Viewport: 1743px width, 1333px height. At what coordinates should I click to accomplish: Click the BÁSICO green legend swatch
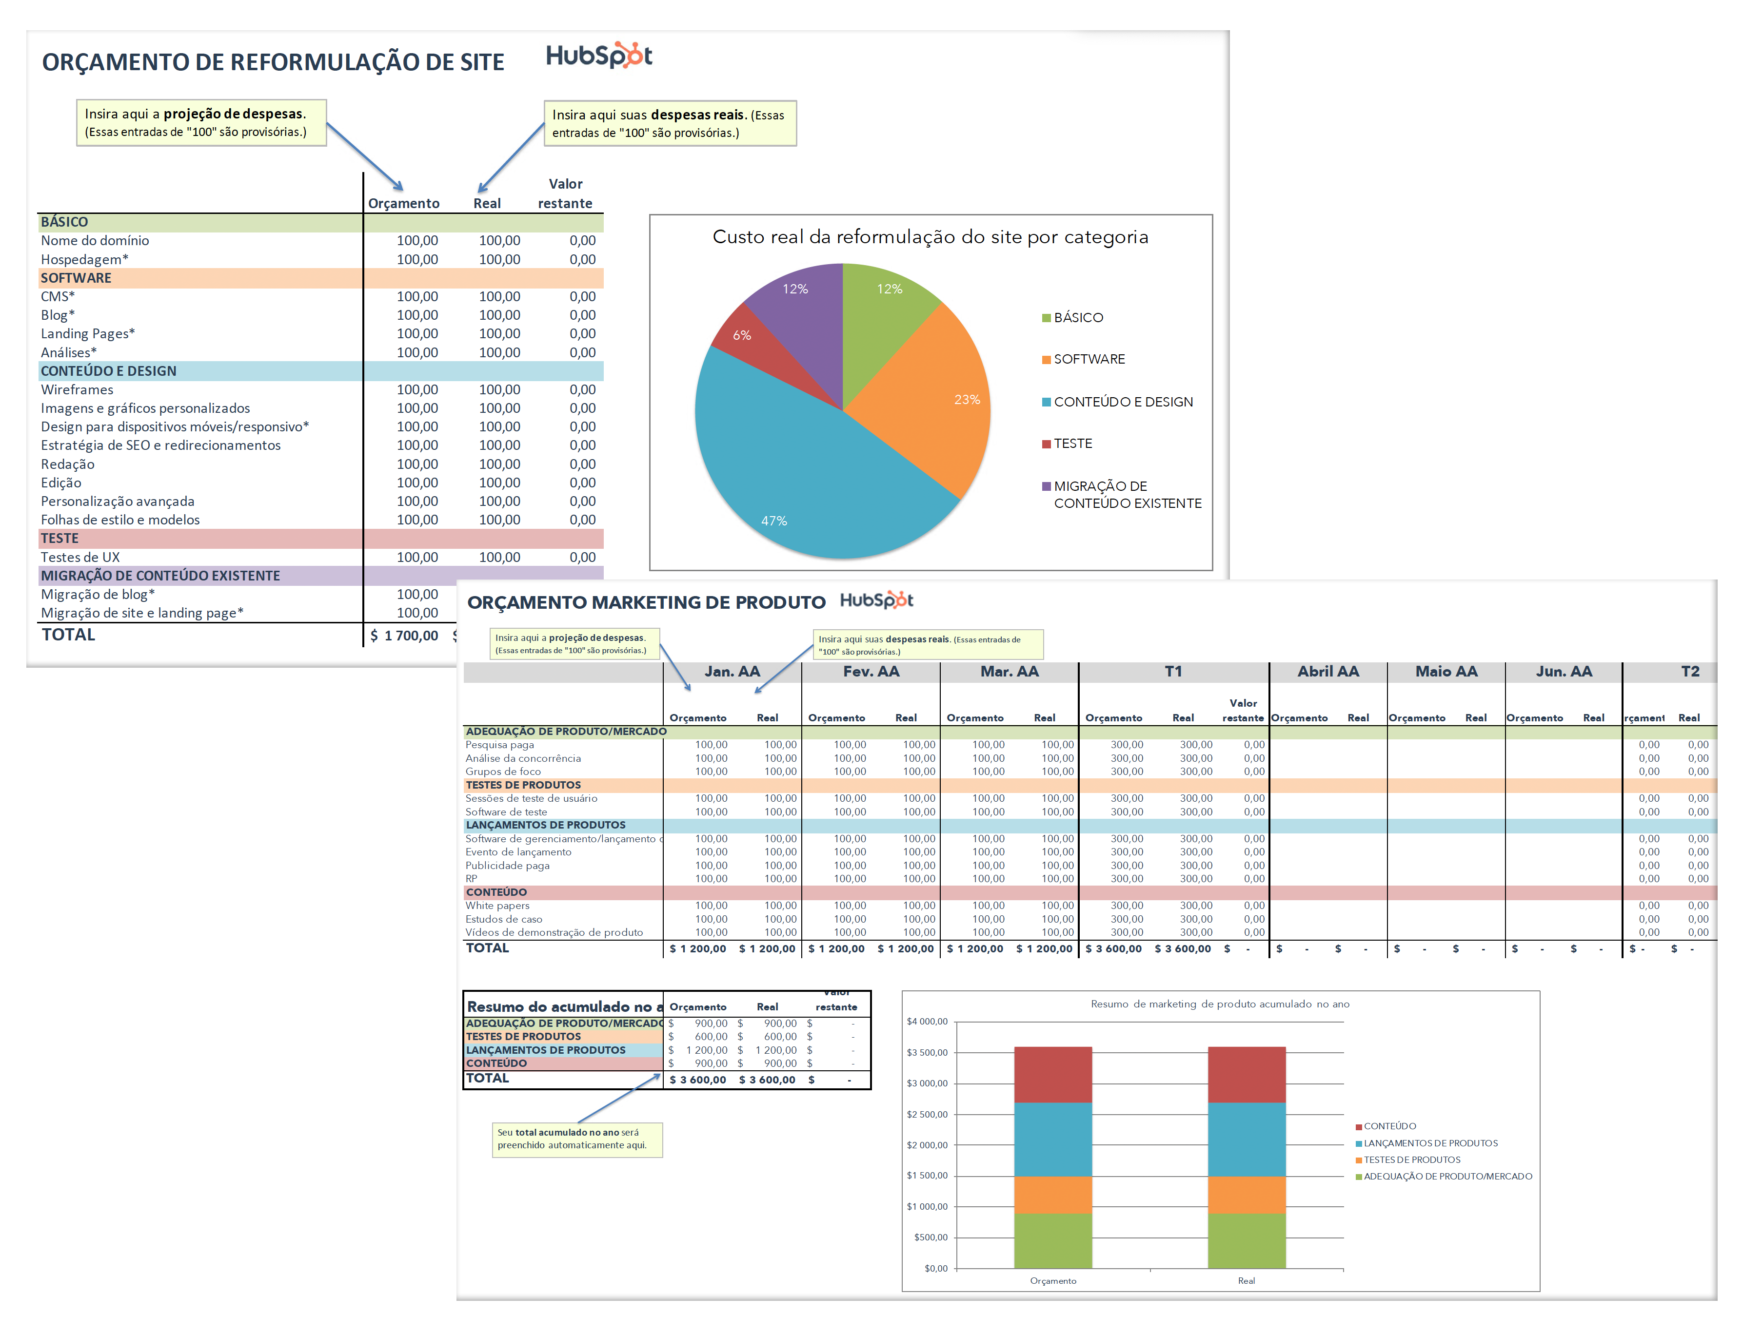click(1046, 318)
